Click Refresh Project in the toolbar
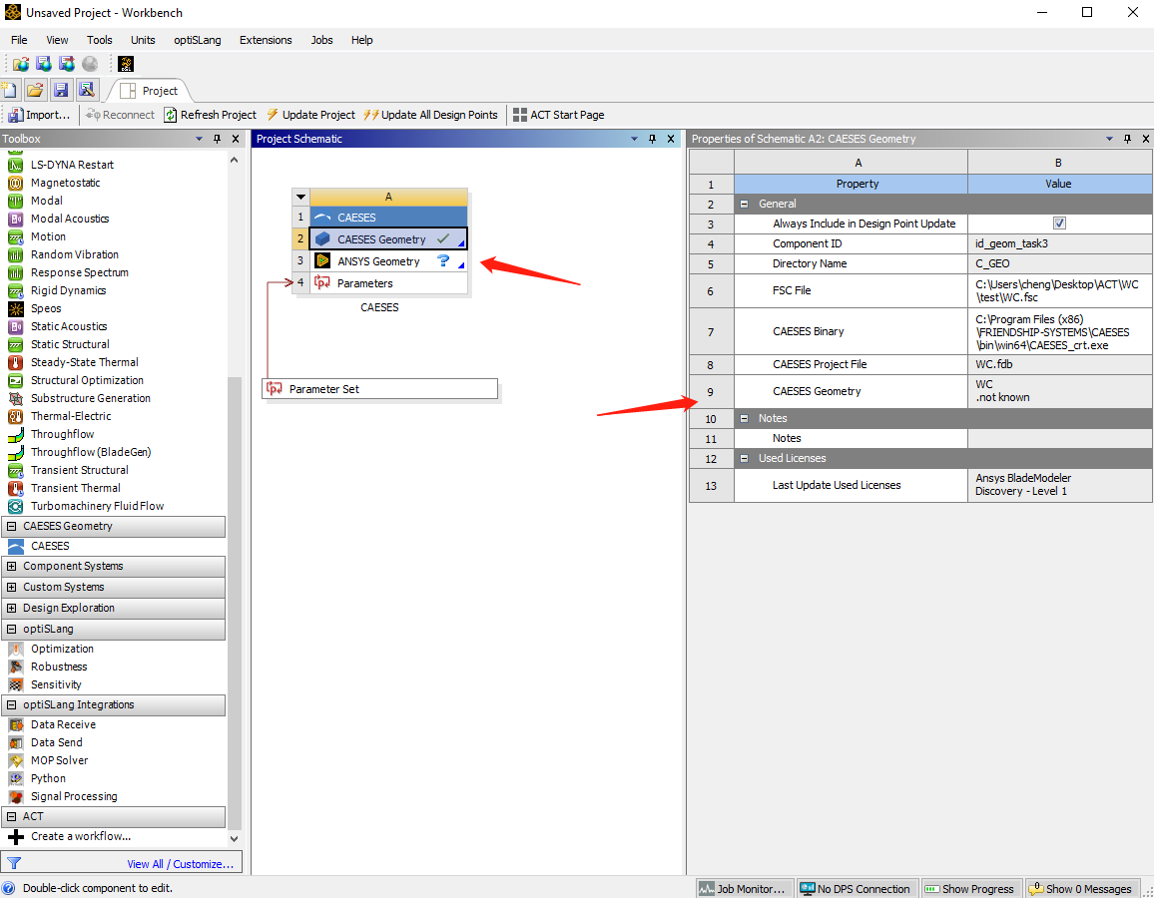Screen dimensions: 1154x898 point(210,115)
